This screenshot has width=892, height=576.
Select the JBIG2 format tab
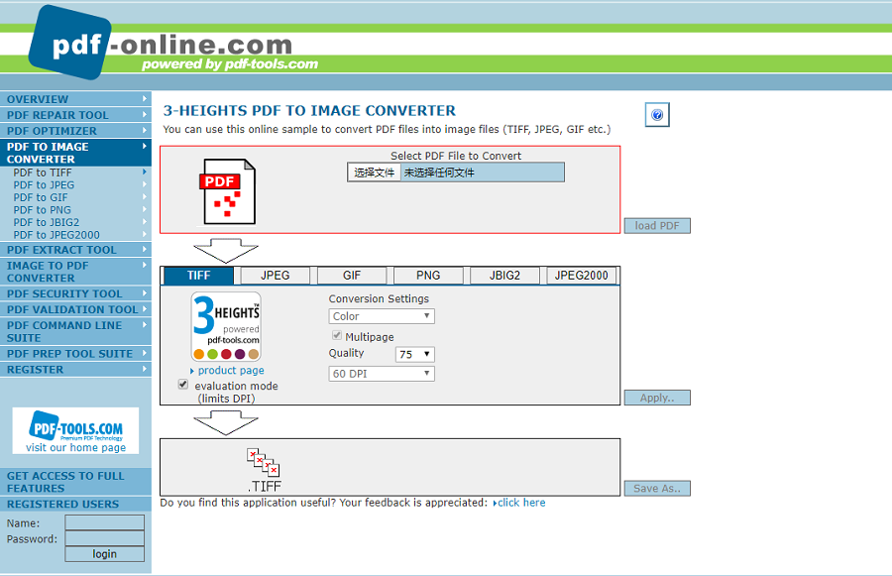coord(504,276)
